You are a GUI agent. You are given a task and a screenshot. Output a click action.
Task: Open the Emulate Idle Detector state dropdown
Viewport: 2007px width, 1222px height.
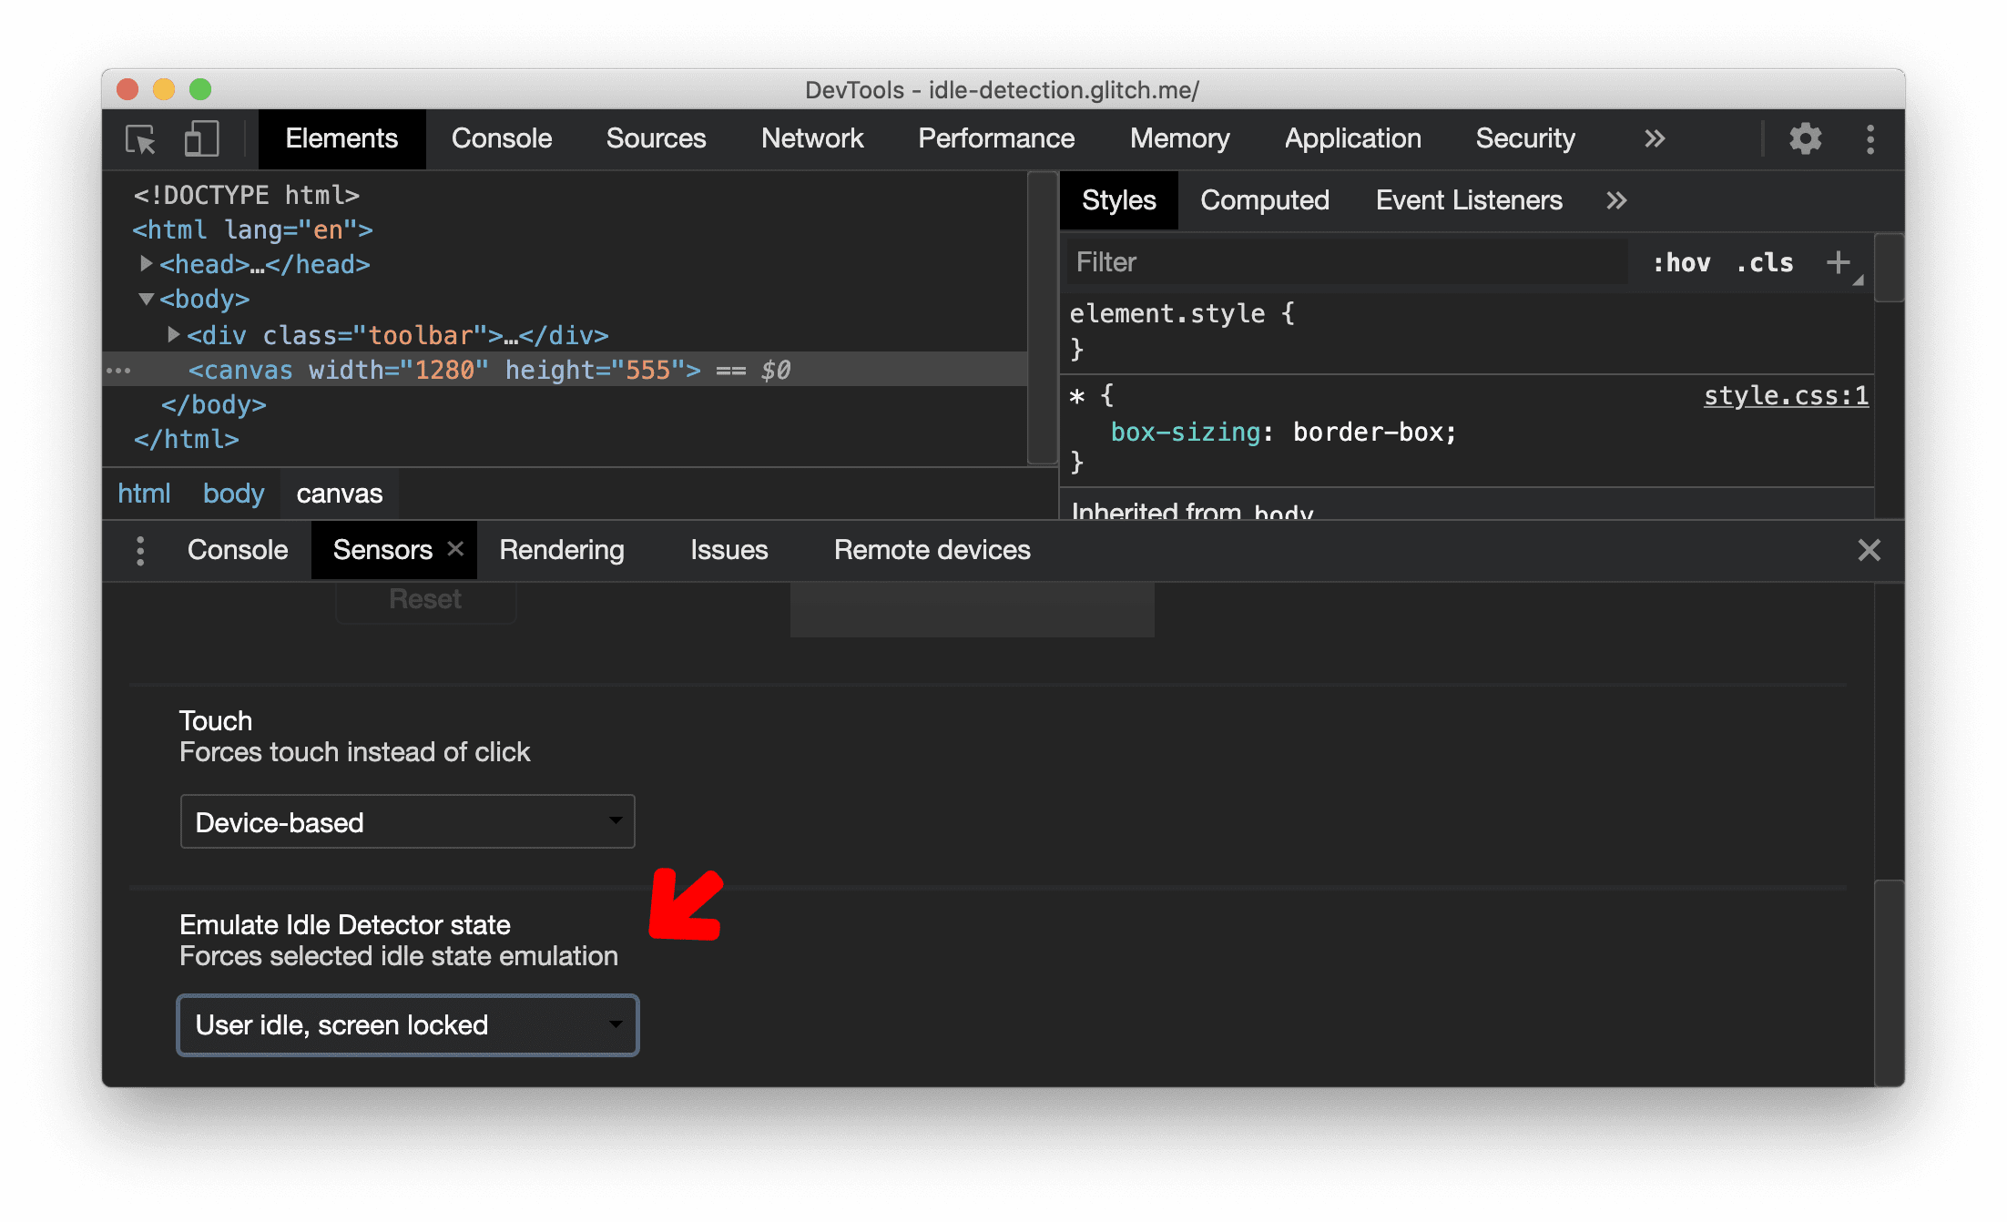tap(407, 1024)
